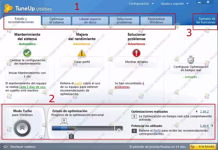Click Cambiar la configuración del mantenimiento button
Image resolution: width=218 pixels, height=150 pixels.
pos(27,62)
